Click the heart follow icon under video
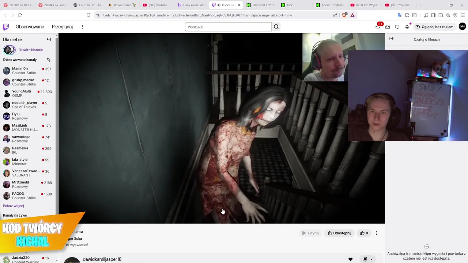 (x=350, y=259)
